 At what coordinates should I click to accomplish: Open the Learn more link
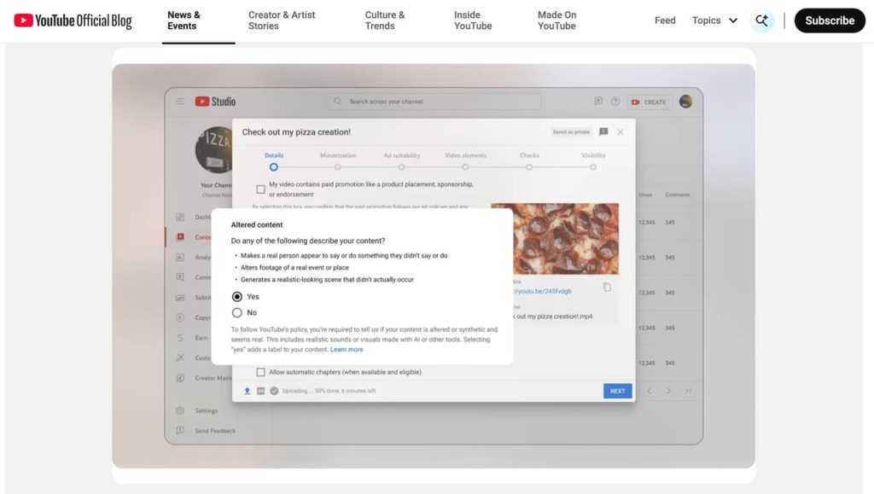click(347, 350)
